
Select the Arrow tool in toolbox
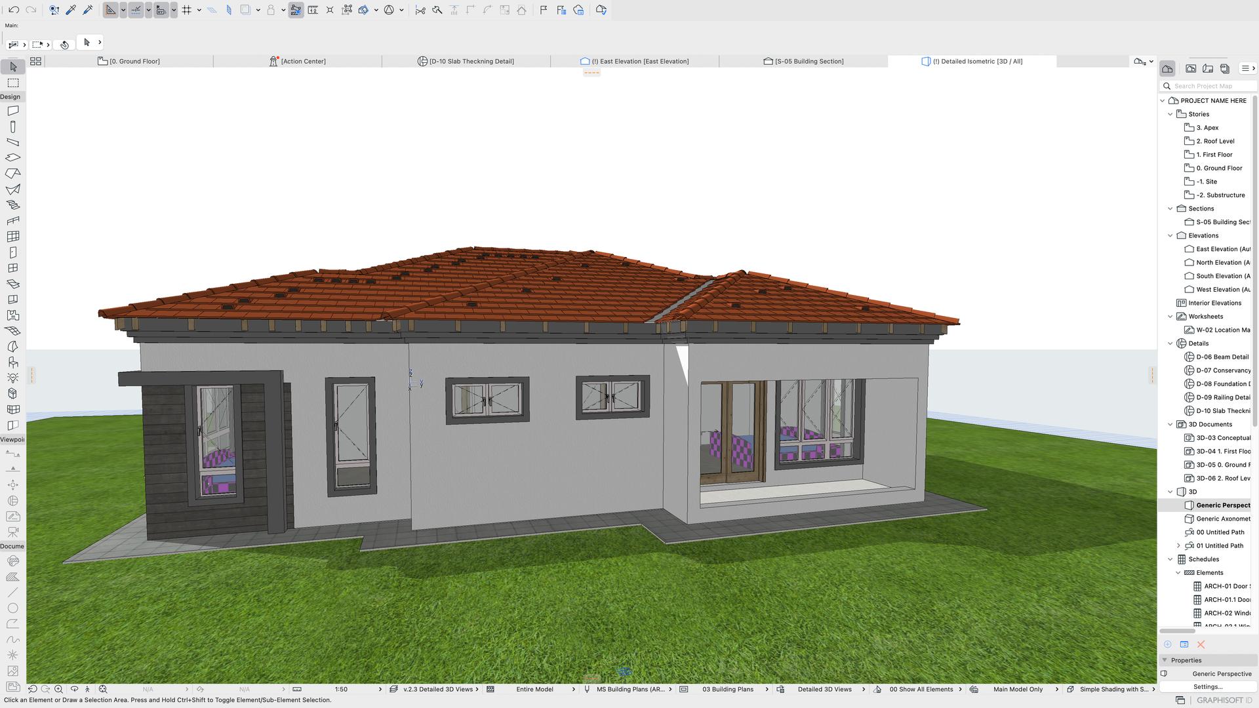(13, 67)
